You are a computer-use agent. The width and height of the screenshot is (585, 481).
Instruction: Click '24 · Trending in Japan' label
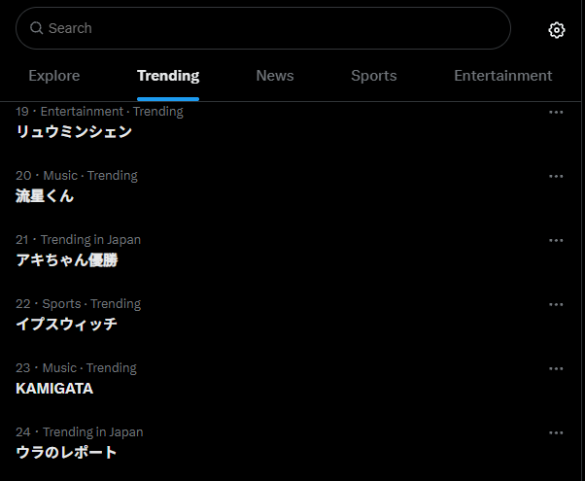tap(79, 432)
